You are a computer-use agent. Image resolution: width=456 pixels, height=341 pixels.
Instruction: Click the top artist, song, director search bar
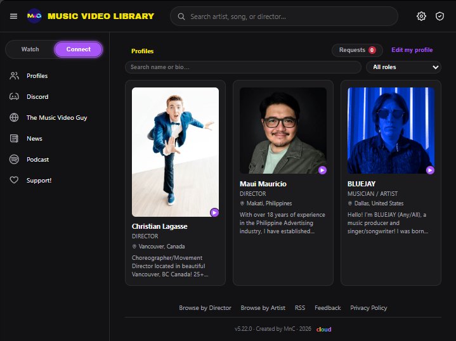point(284,16)
